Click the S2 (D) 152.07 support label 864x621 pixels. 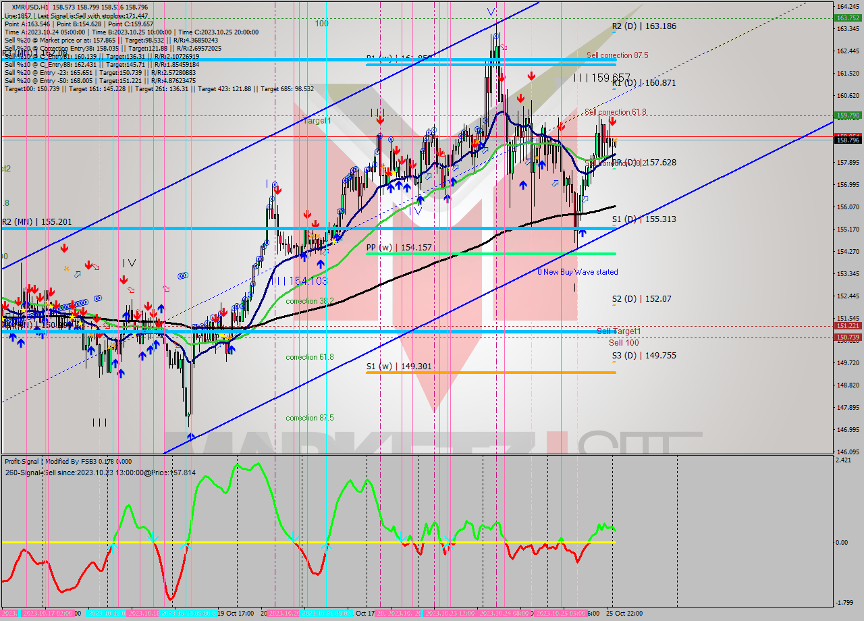point(641,299)
